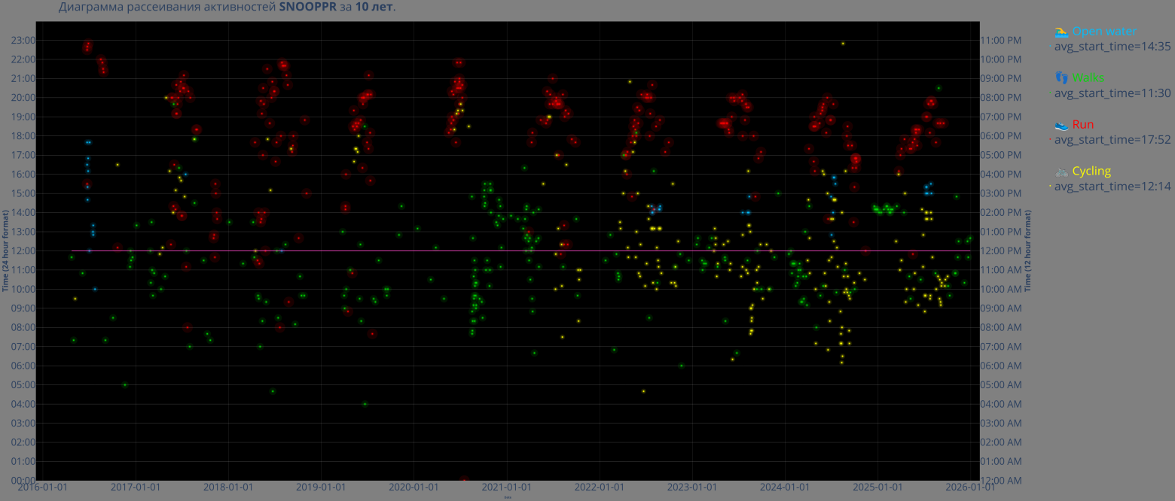Click the small red Run legend marker dot
Screen dimensions: 1175x501
(1050, 140)
